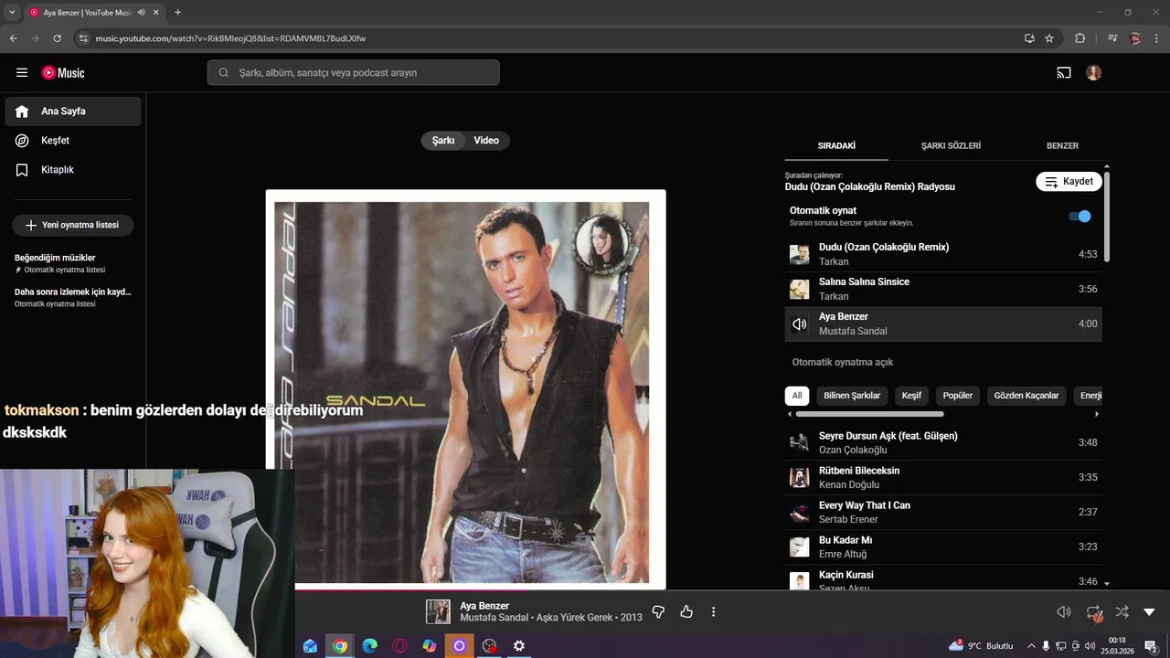Select the BENZER tab
Screen dimensions: 1170x658
(x=1062, y=145)
